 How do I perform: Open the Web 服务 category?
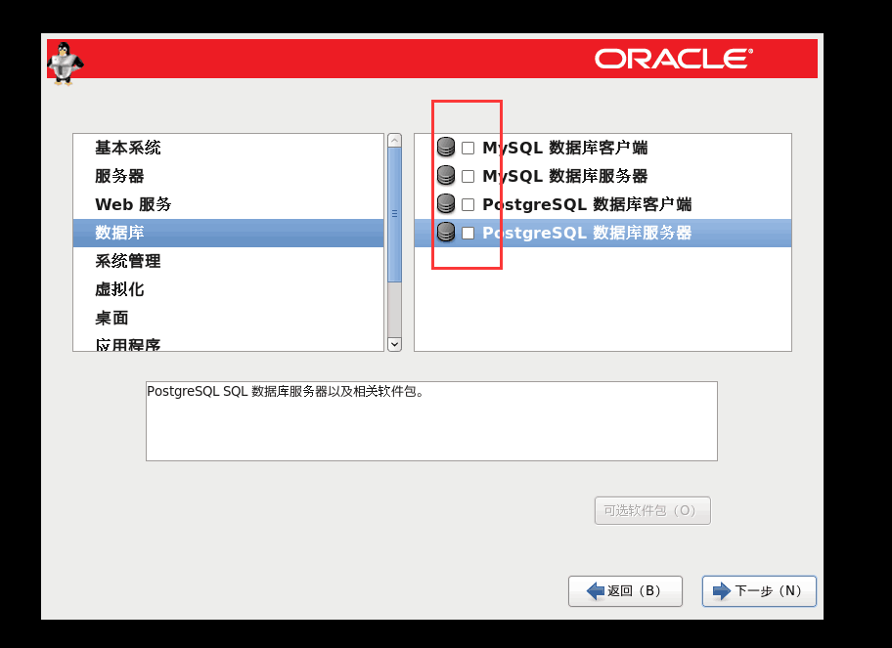click(133, 204)
